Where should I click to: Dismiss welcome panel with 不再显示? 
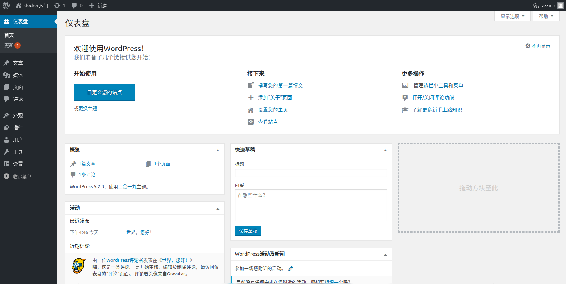(538, 46)
